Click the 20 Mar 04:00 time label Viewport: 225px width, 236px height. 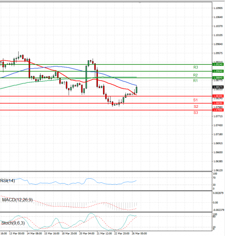coord(87,233)
